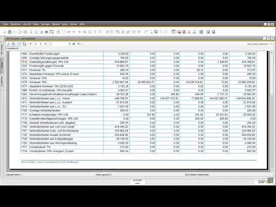276x207 pixels.
Task: Click row 1576 Vorsteuer 19%
Action: (139, 82)
